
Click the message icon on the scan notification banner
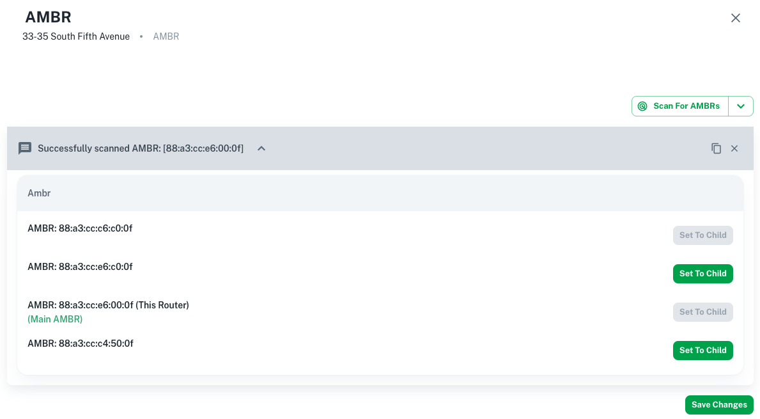coord(25,148)
